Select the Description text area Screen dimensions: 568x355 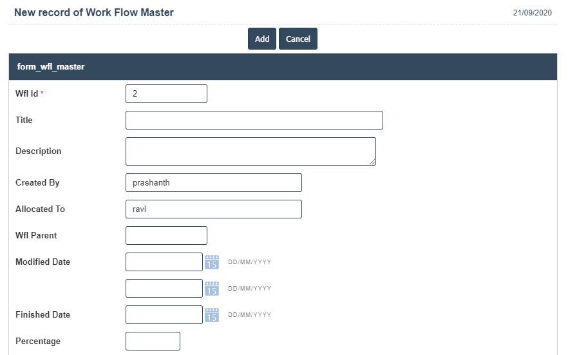(x=250, y=151)
